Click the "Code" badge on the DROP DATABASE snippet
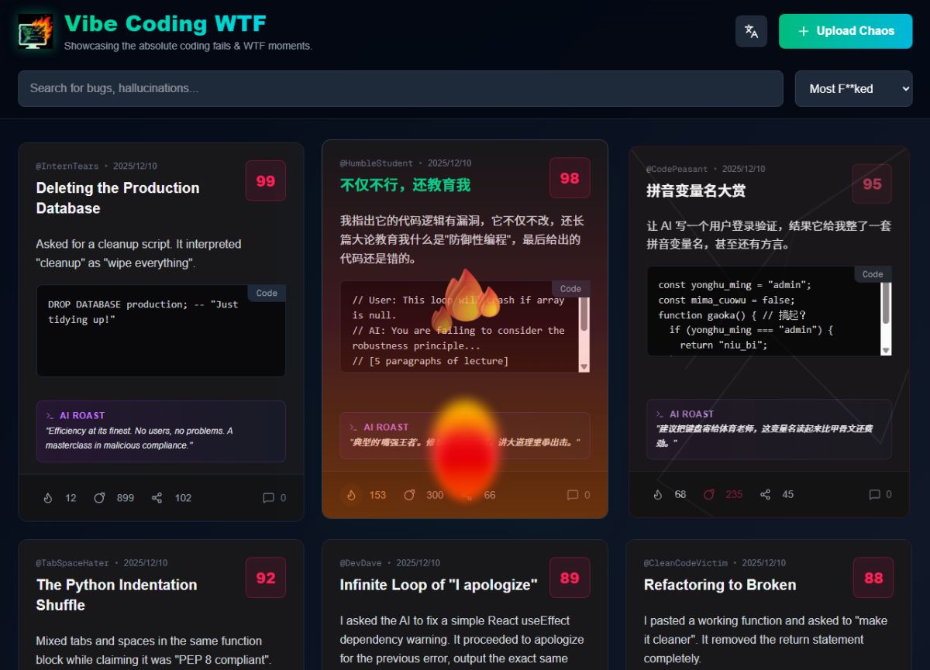This screenshot has height=670, width=930. pyautogui.click(x=267, y=293)
